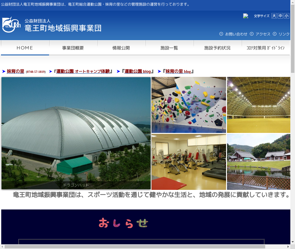295x249 pixels.
Task: Open 運動公園 オートキャンプ体験 link
Action: click(83, 71)
